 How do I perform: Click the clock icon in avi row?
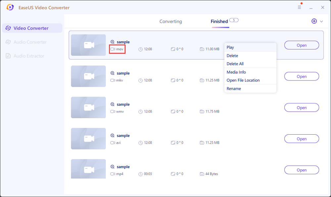[x=141, y=143]
